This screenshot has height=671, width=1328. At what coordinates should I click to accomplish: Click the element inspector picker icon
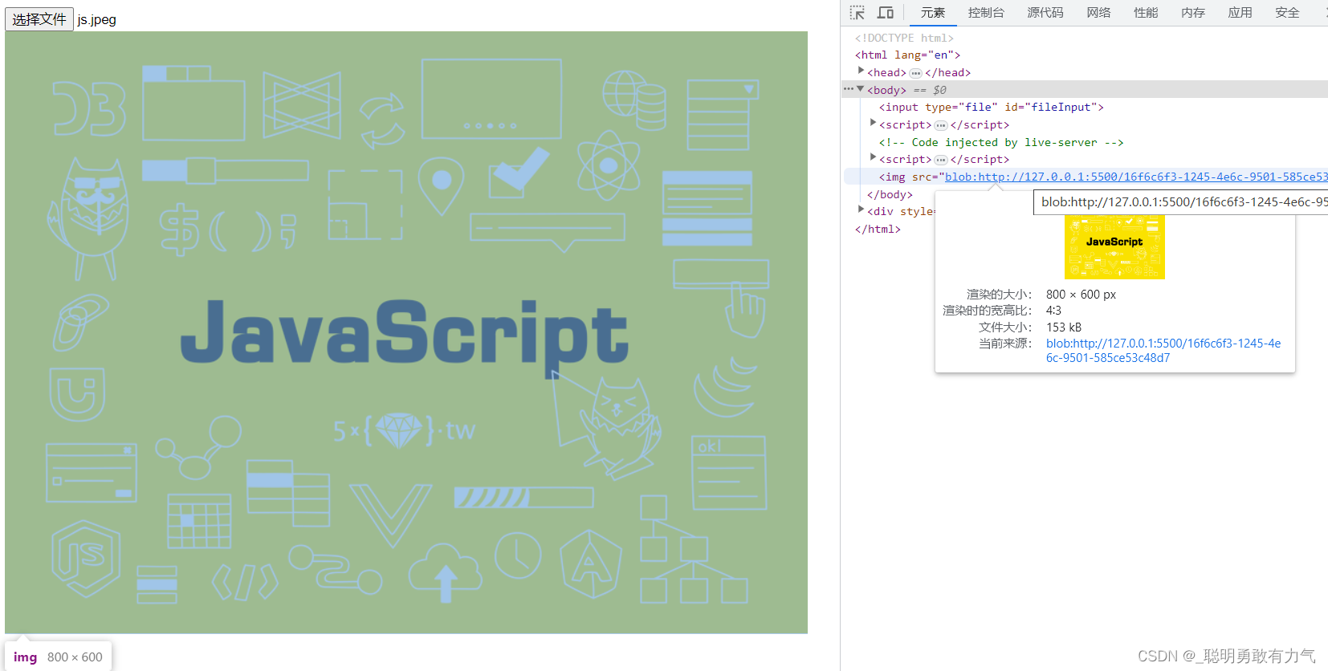(x=857, y=13)
